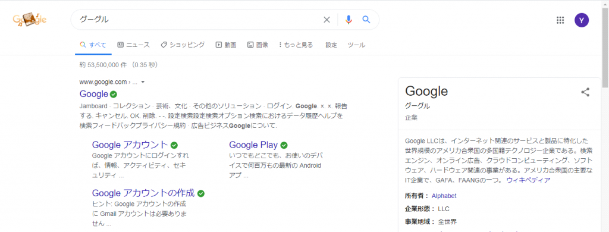Open the 設定 settings menu
The height and width of the screenshot is (232, 609).
tap(331, 45)
